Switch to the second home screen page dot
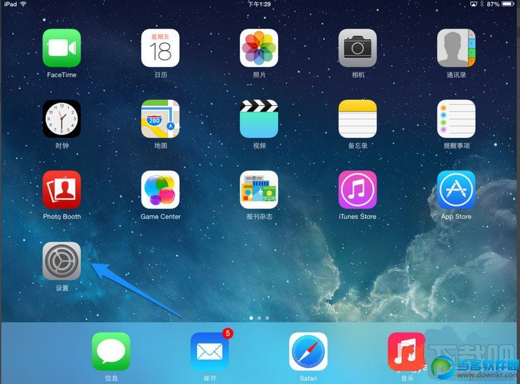Viewport: 520px width, 384px height. [259, 318]
